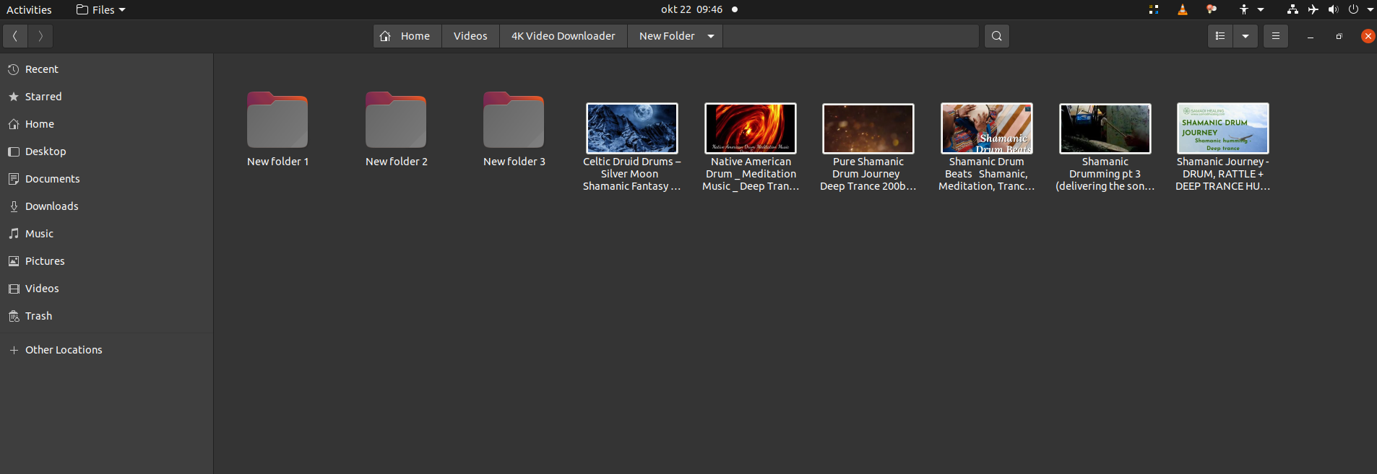This screenshot has width=1377, height=474.
Task: Expand the view options dropdown arrow
Action: 1246,36
